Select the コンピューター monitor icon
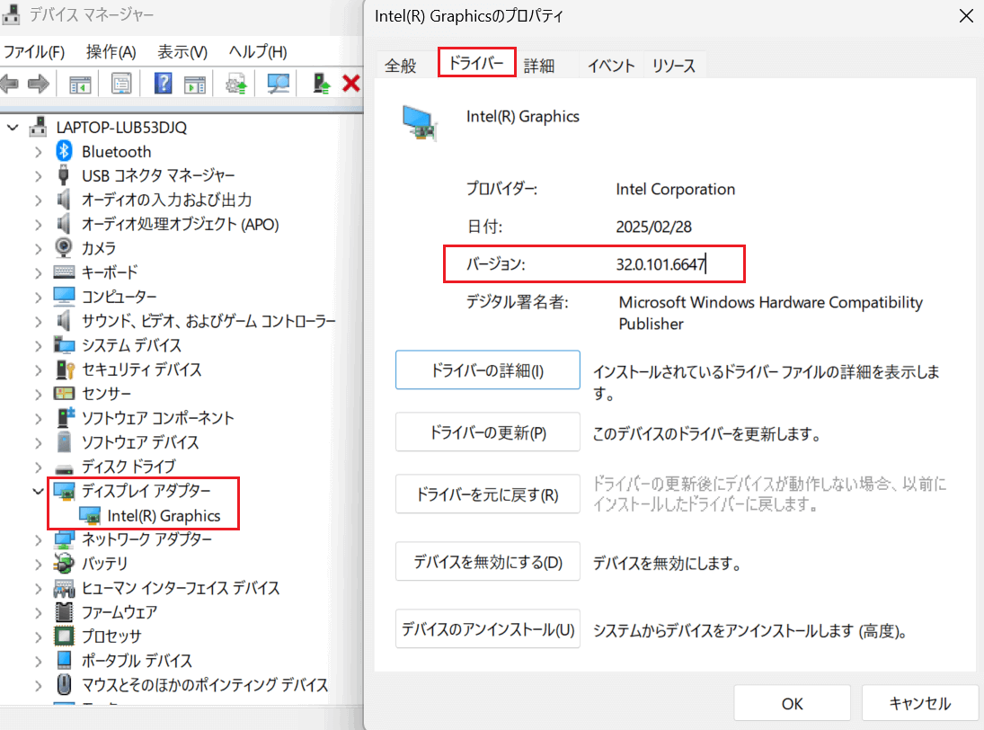This screenshot has height=730, width=984. (x=64, y=296)
